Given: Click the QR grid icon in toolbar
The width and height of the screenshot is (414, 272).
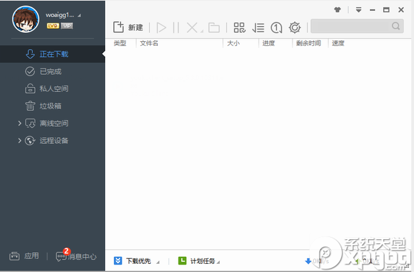Looking at the screenshot, I should pyautogui.click(x=240, y=27).
